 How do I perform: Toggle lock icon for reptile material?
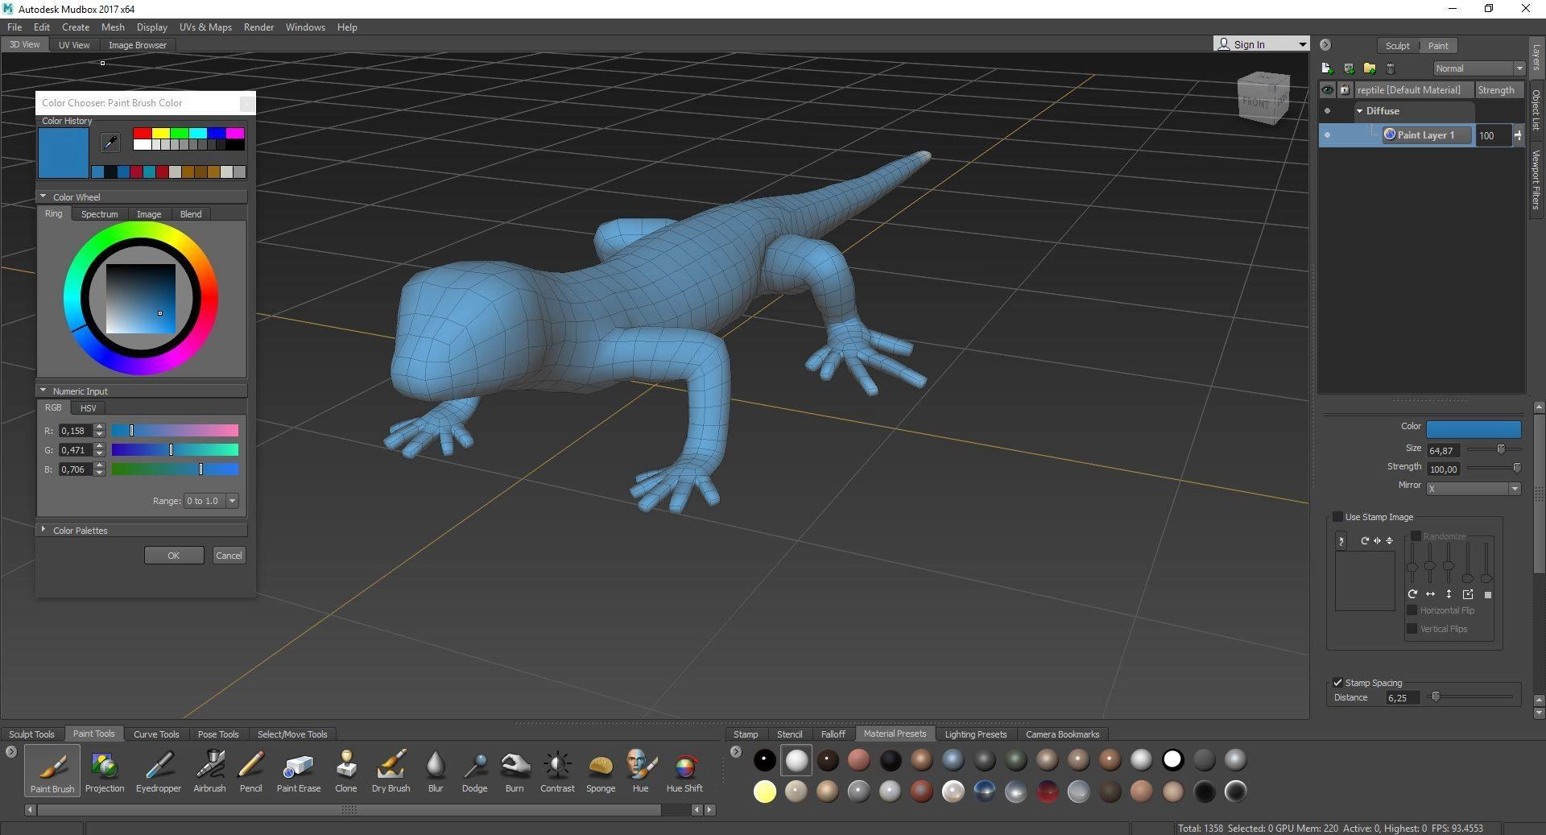tap(1345, 90)
